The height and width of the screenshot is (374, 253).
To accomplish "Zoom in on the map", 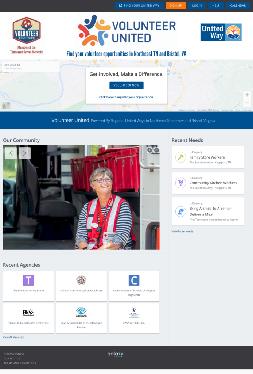I will 247,95.
